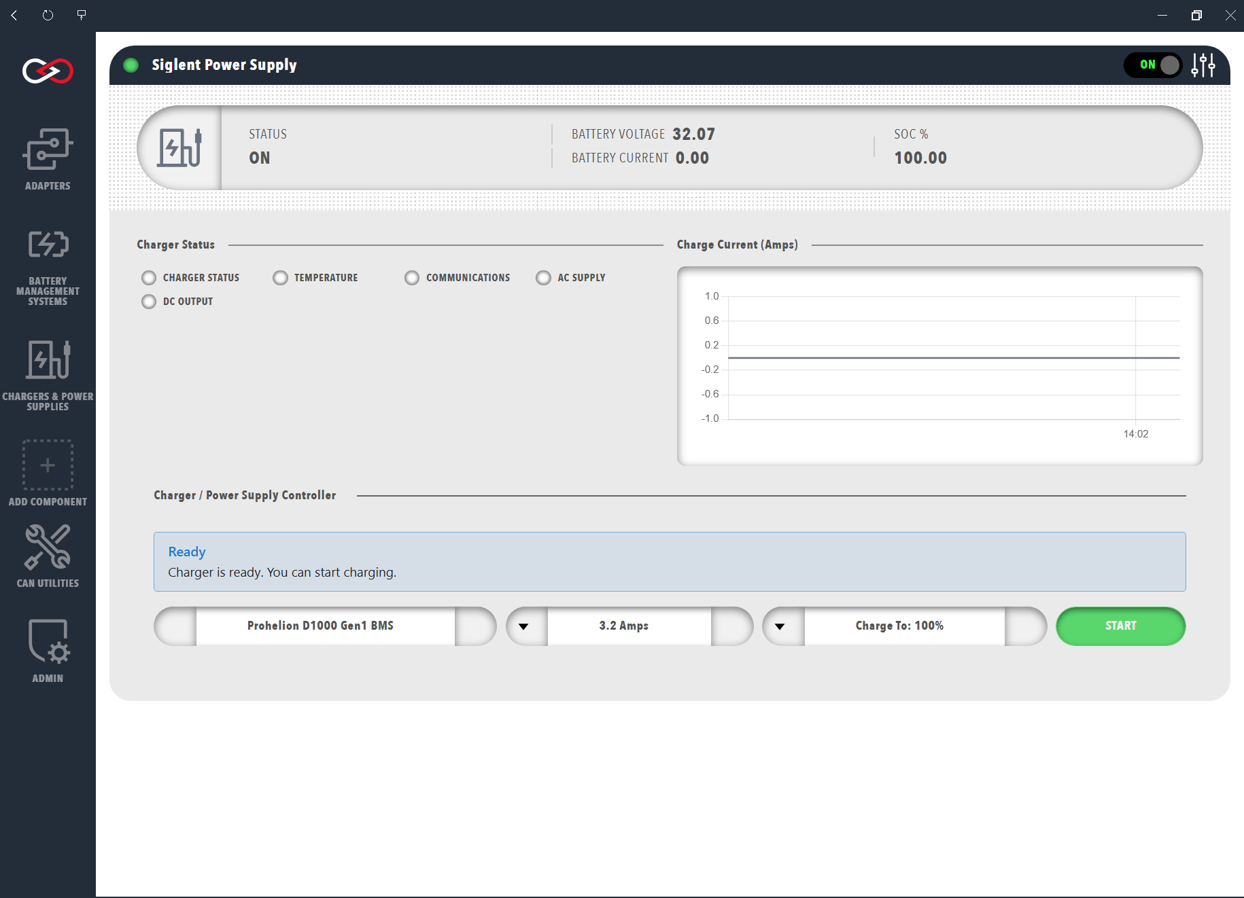Open Battery Management Systems section
This screenshot has width=1244, height=898.
48,268
